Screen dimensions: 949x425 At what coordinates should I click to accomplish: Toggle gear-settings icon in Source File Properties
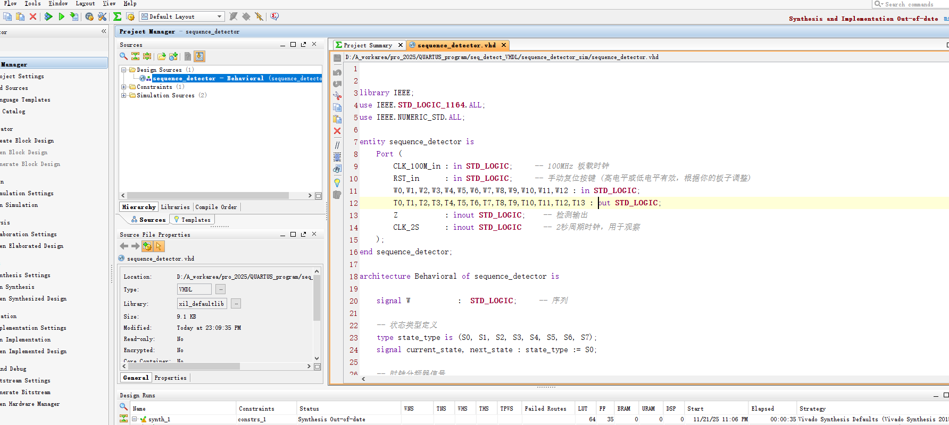tap(147, 246)
